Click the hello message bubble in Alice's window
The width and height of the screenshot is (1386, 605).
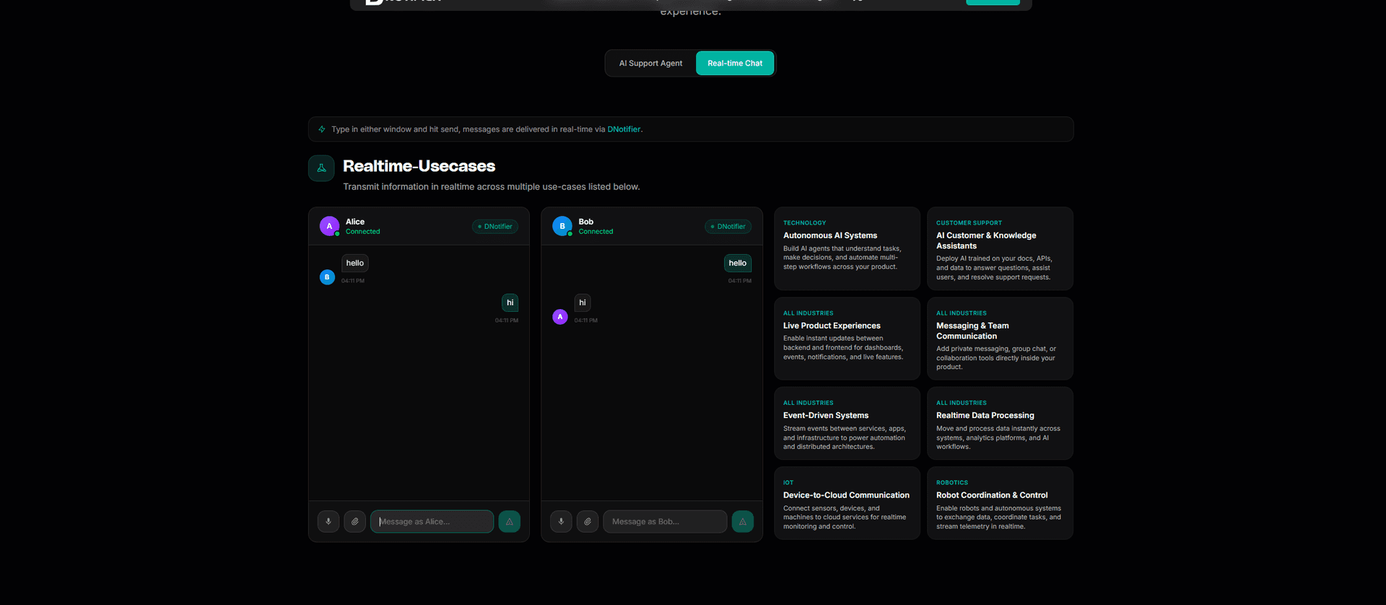pyautogui.click(x=354, y=263)
